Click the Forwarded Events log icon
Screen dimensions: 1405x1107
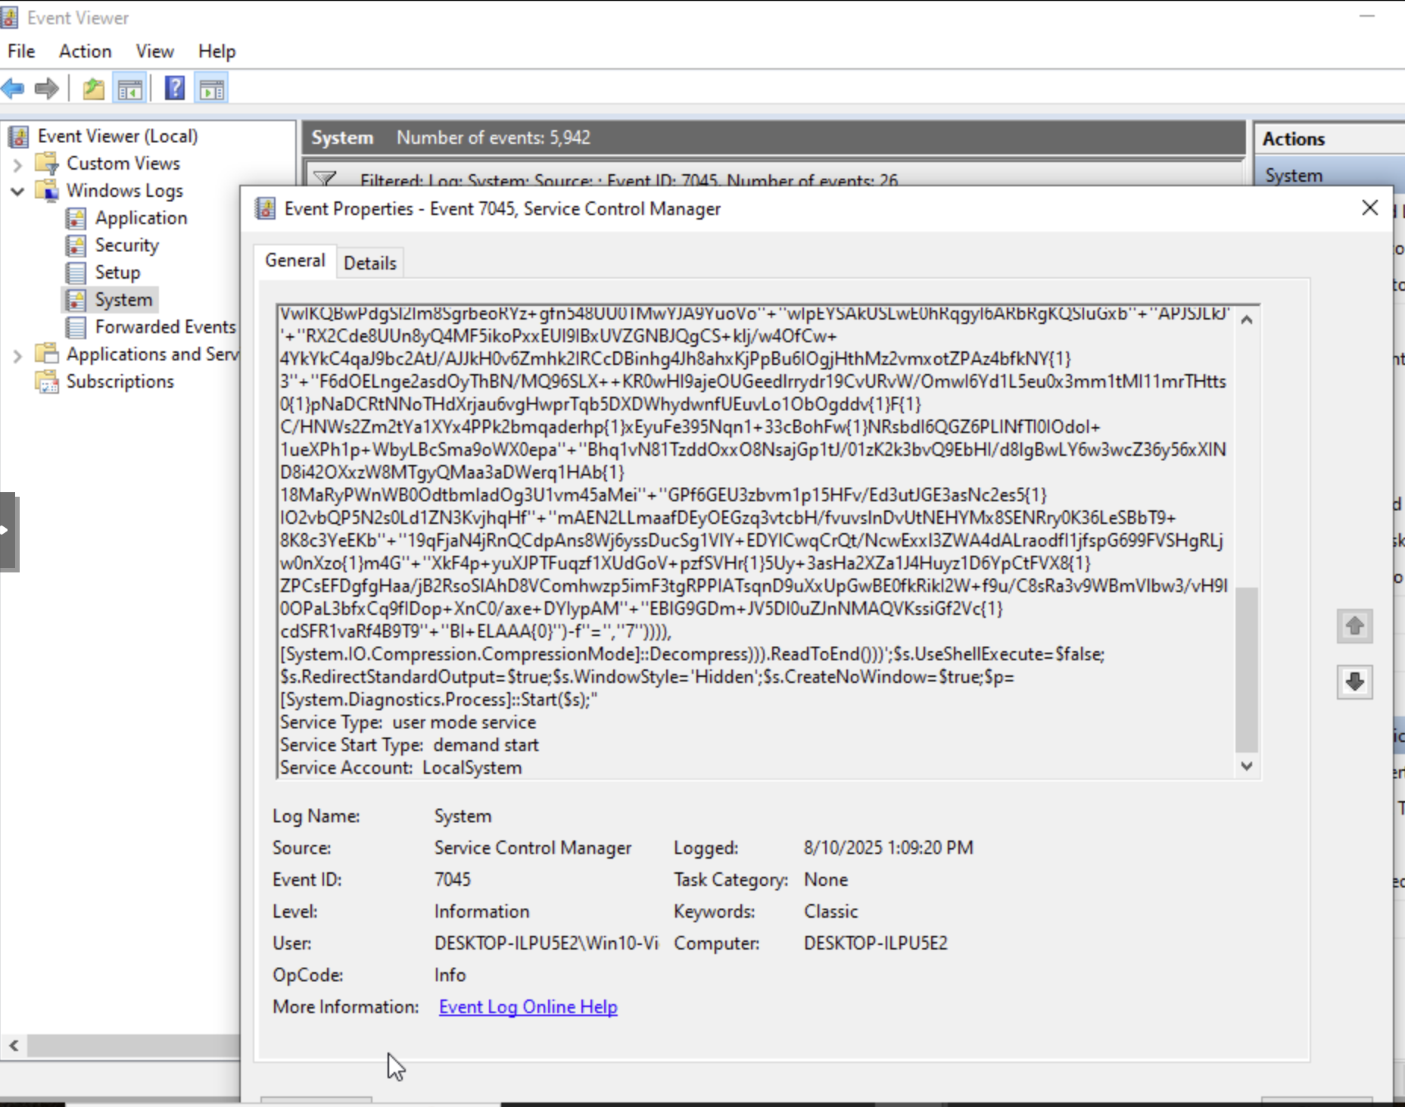(76, 327)
